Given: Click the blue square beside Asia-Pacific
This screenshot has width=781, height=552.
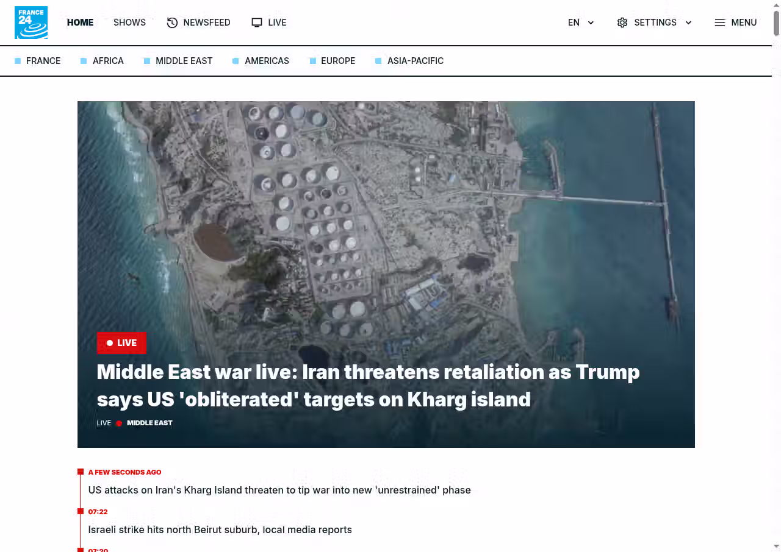Looking at the screenshot, I should pos(378,61).
